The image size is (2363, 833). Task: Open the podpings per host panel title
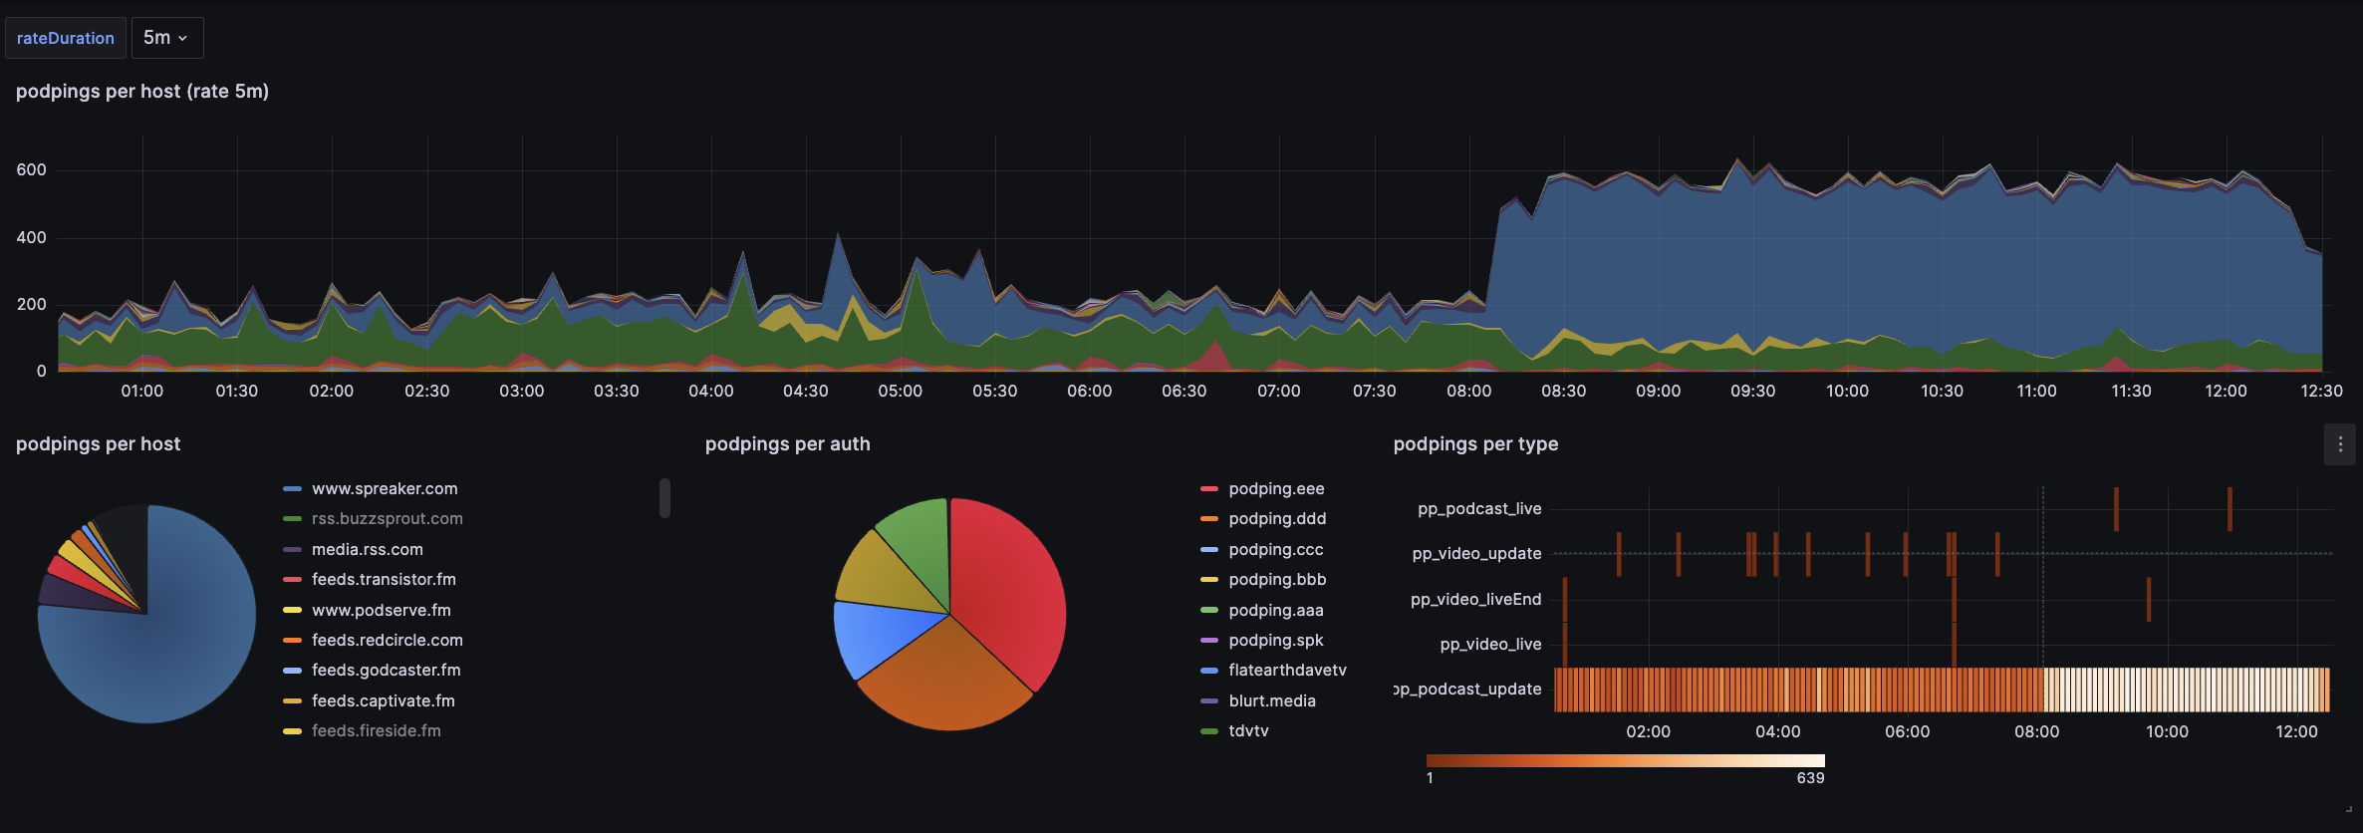click(98, 444)
